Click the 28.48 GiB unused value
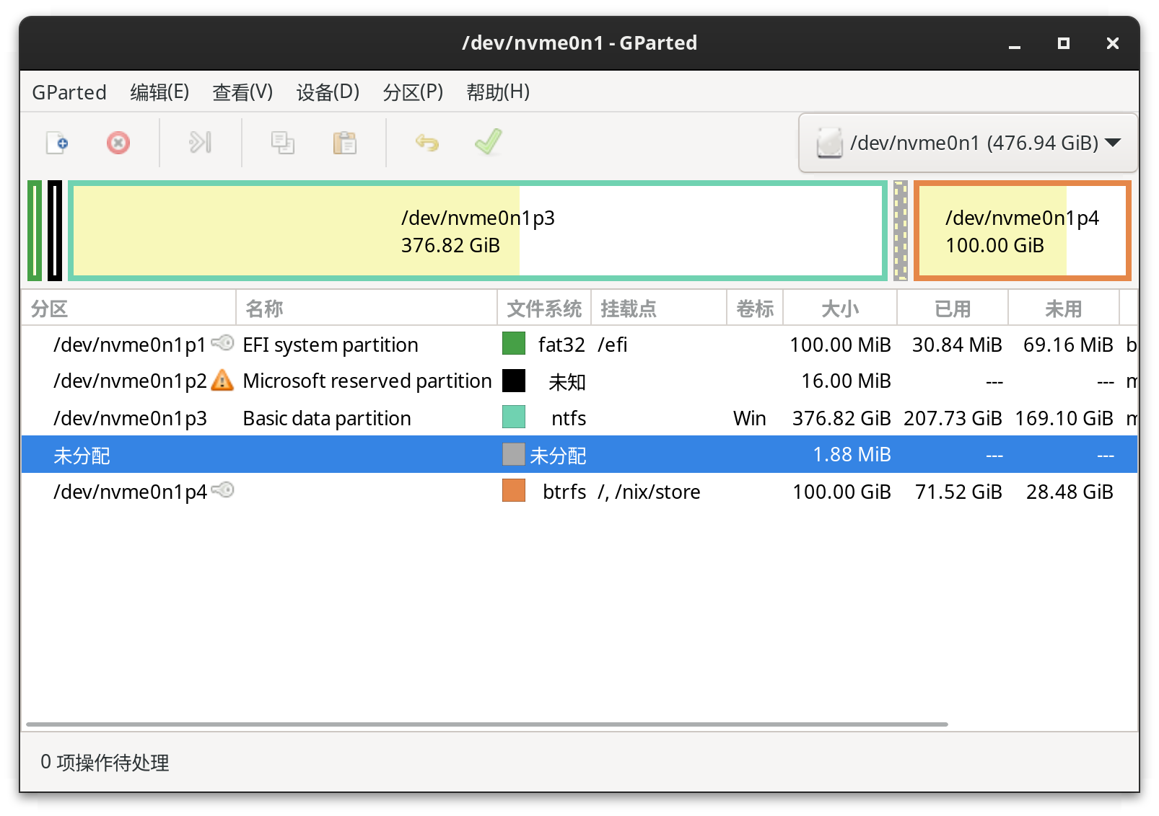The height and width of the screenshot is (816, 1159). pyautogui.click(x=1070, y=492)
